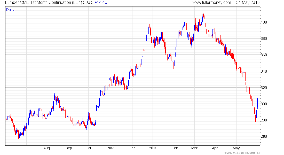The height and width of the screenshot is (155, 284).
Task: Click the 320 price axis label
Action: click(x=264, y=88)
